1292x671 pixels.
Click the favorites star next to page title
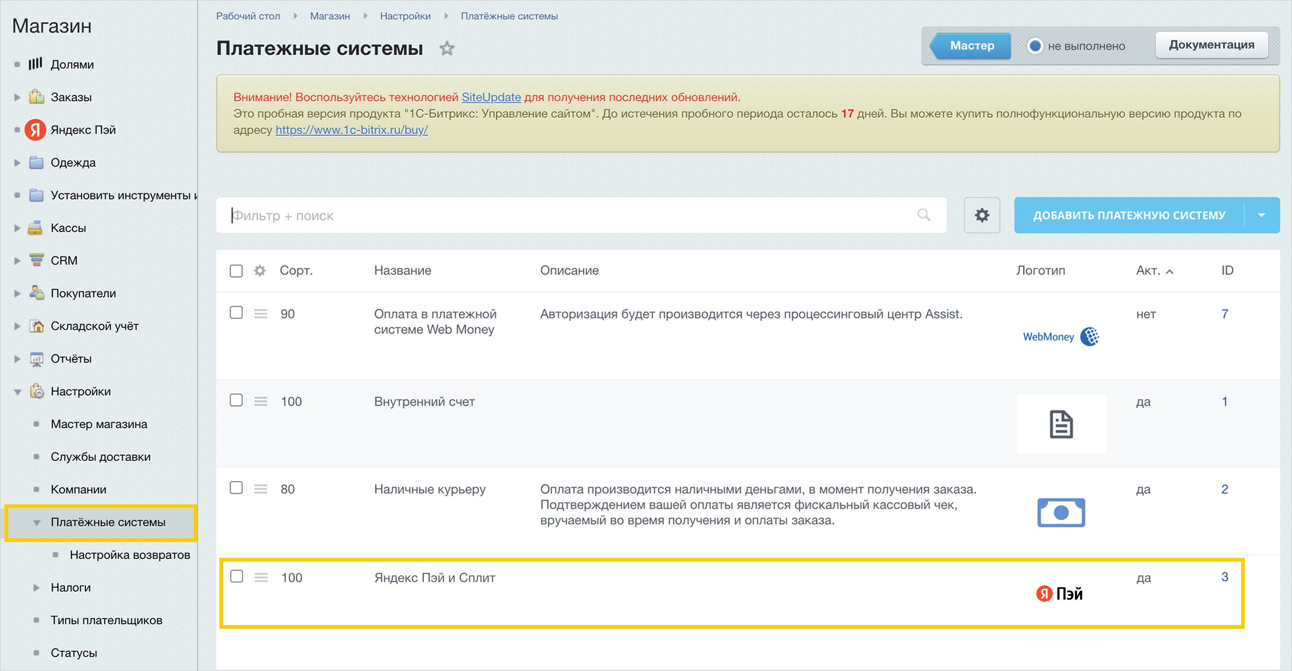(447, 49)
